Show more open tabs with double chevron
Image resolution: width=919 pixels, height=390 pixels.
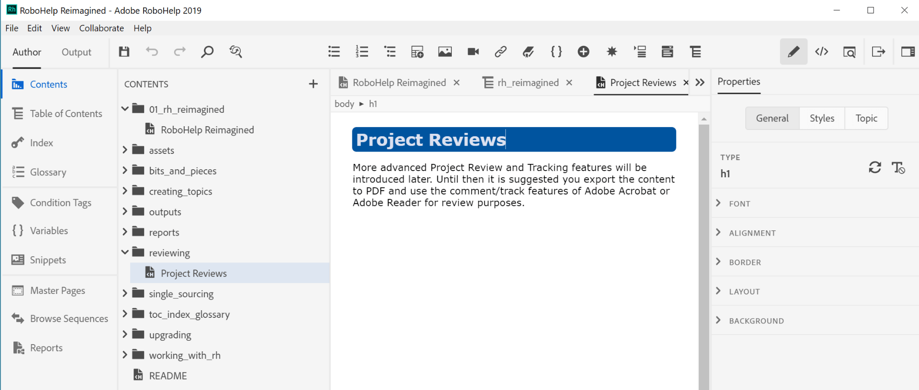tap(700, 82)
